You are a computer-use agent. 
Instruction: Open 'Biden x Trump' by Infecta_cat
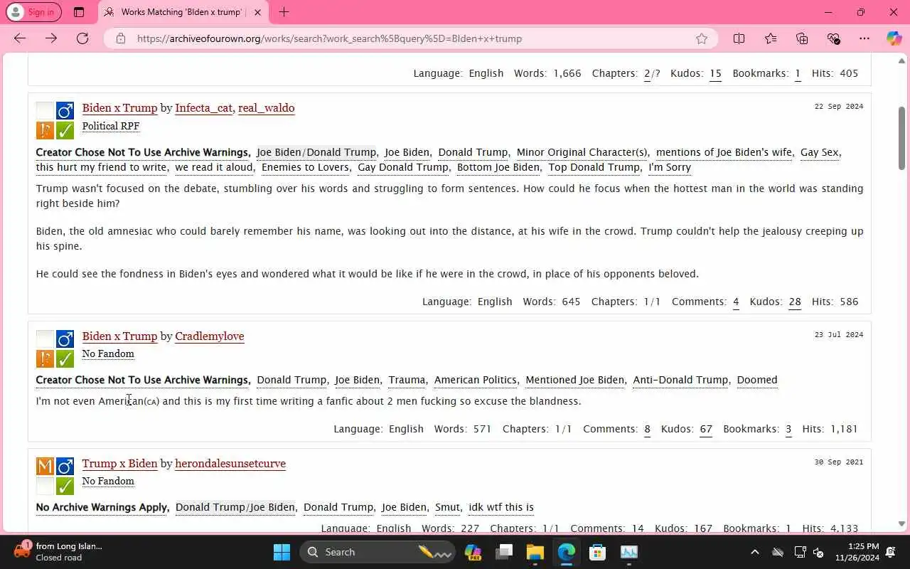pos(119,108)
